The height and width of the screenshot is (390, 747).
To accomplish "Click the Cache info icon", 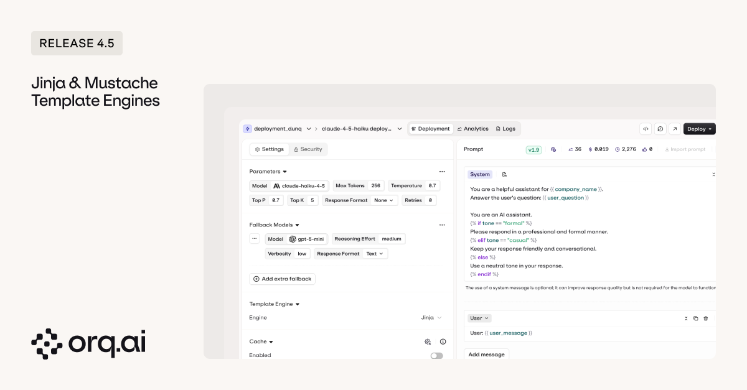I will point(443,341).
